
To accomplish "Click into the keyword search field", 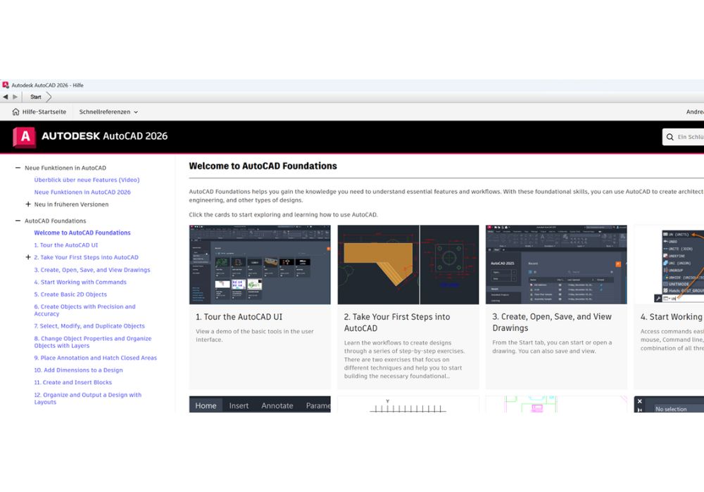I will [690, 136].
